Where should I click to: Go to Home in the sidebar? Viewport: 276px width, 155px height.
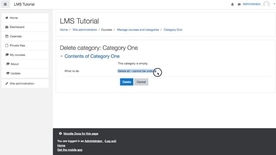25,18
